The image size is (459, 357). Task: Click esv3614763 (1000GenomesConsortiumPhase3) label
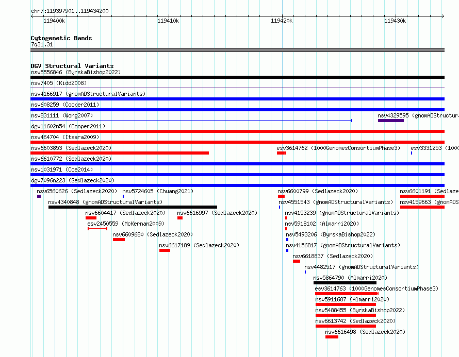coord(376,288)
